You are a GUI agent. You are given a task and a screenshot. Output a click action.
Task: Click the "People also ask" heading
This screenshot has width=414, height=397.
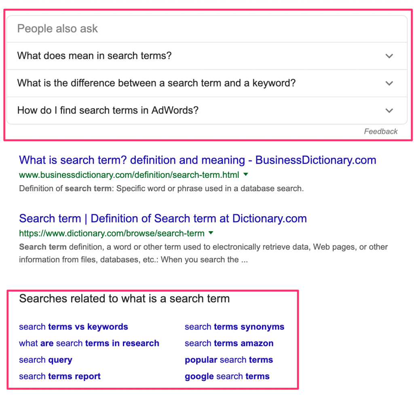57,28
